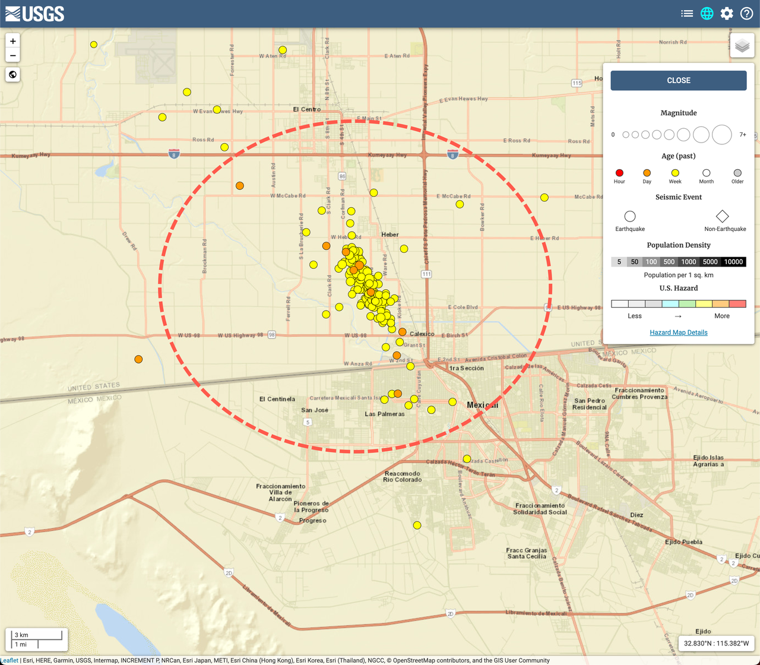Screen dimensions: 760x665
Task: Click the zoom to world globe button
Action: click(x=13, y=75)
